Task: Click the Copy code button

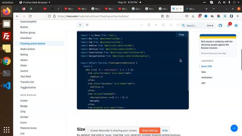Action: click(x=181, y=34)
